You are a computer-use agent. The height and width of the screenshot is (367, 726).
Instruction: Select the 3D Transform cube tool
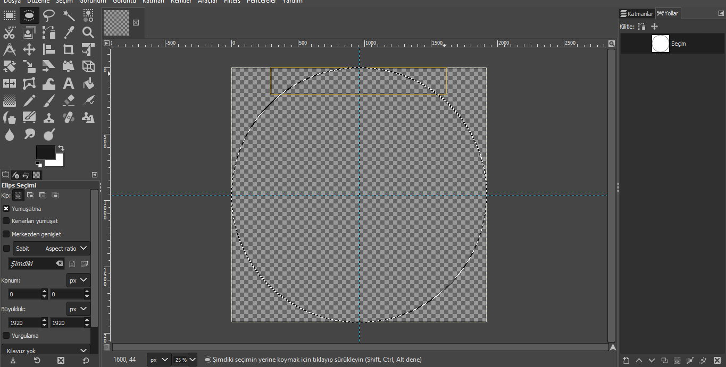88,66
